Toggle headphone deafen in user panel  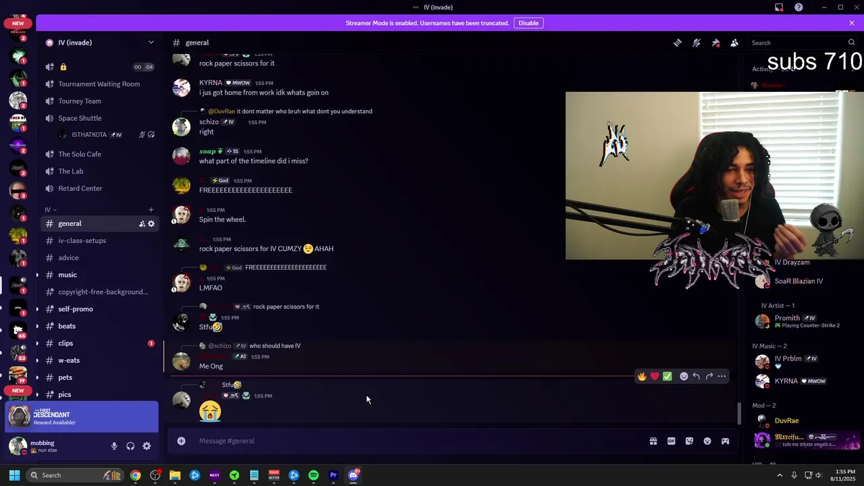pyautogui.click(x=130, y=446)
